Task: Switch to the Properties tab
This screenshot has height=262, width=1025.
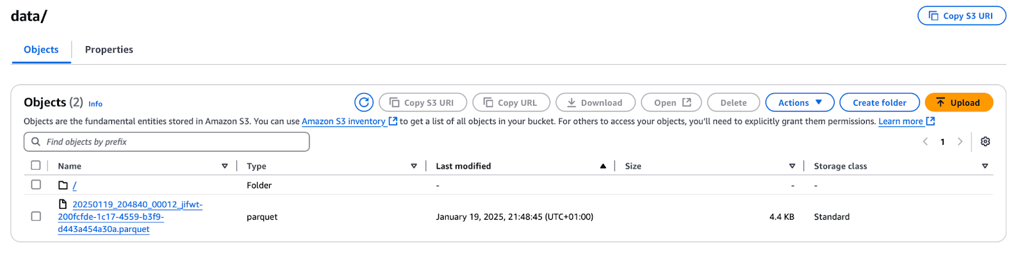Action: pos(109,49)
